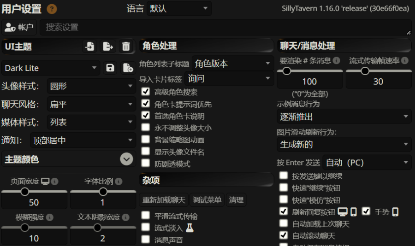Expand the 主题颜色 section

(126, 159)
